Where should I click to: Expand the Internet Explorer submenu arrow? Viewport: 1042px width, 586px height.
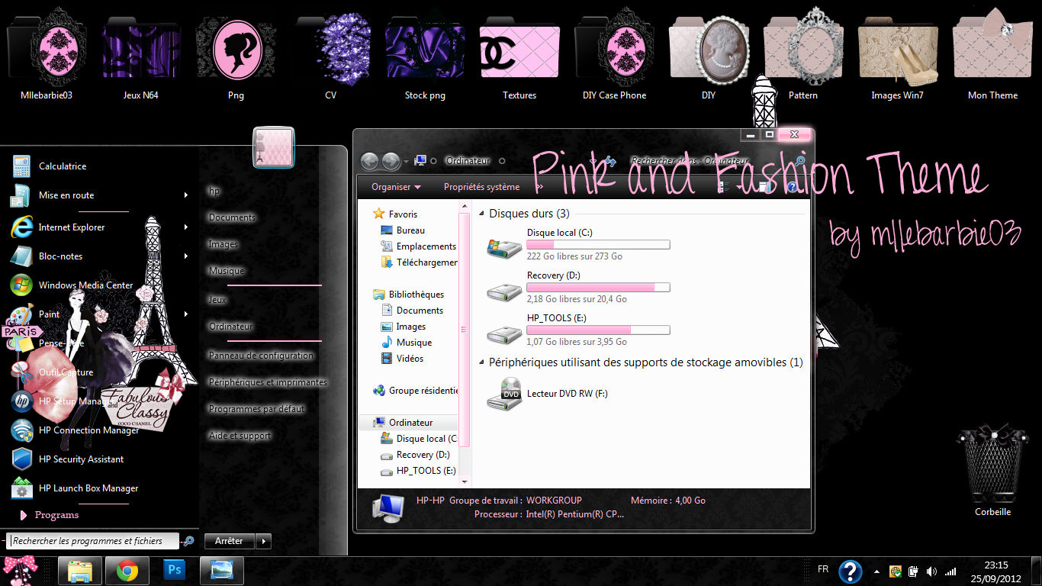185,227
